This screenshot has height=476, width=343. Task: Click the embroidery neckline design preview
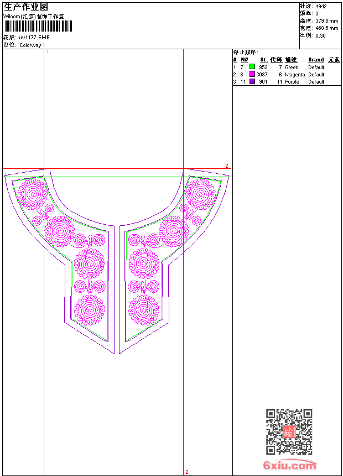117,261
